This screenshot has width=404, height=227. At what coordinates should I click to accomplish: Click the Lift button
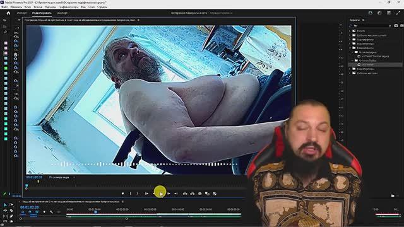(185, 194)
